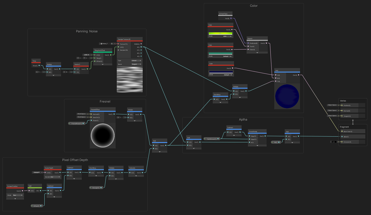Screen dimensions: 371x215
Task: Click the Texture(T2) input port on Sample Texture 2D
Action: point(118,44)
